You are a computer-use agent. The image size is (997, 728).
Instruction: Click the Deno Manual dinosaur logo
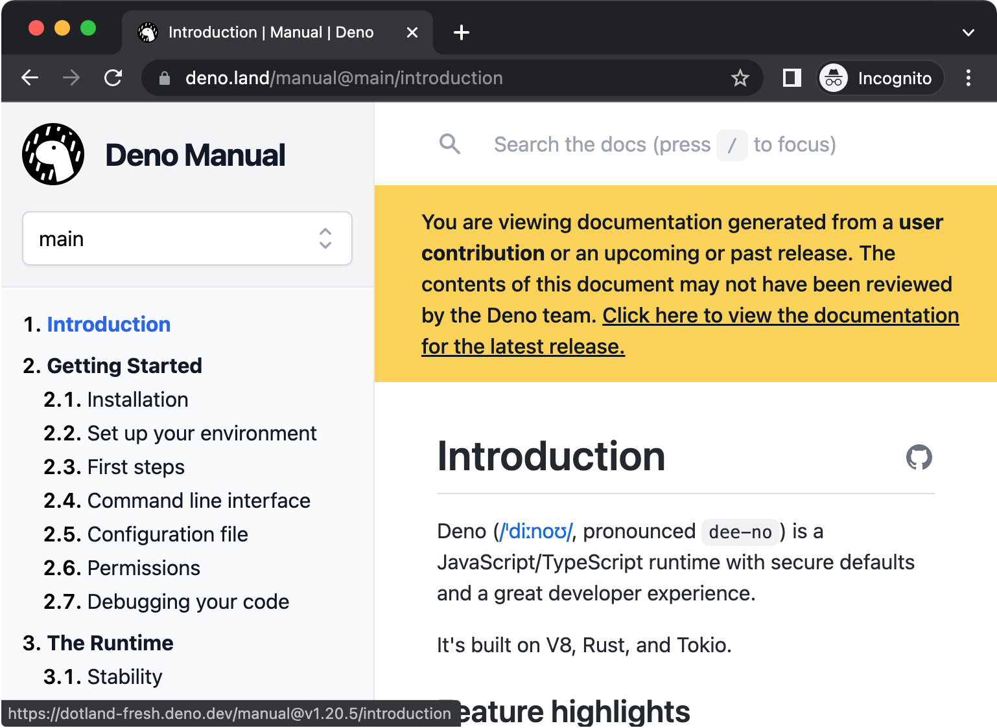53,154
